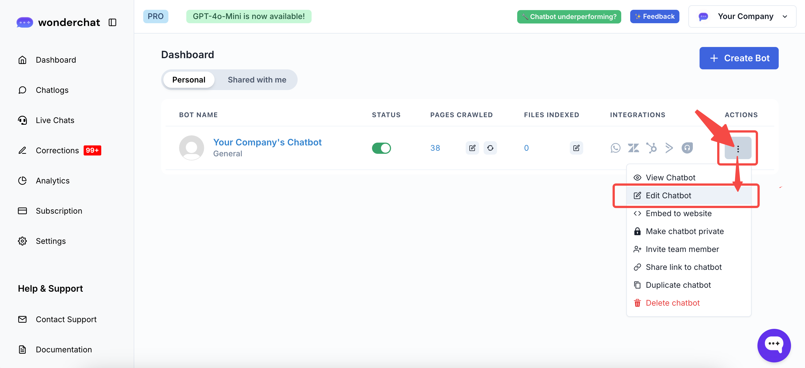805x368 pixels.
Task: Click the chatbot avatar thumbnail
Action: (191, 148)
